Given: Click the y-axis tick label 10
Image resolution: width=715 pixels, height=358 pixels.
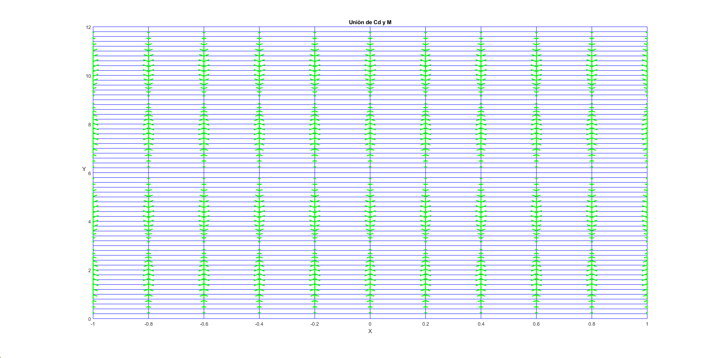Looking at the screenshot, I should click(x=88, y=76).
